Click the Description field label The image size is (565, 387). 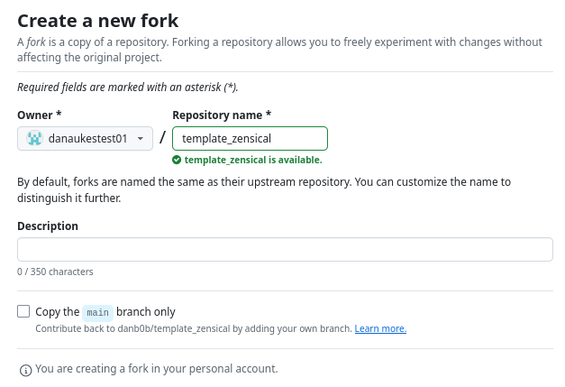(x=48, y=226)
